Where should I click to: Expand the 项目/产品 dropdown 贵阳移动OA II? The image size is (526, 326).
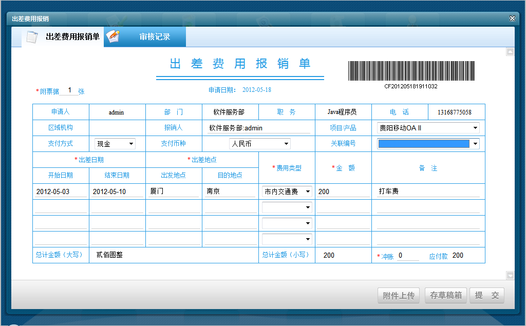428,128
